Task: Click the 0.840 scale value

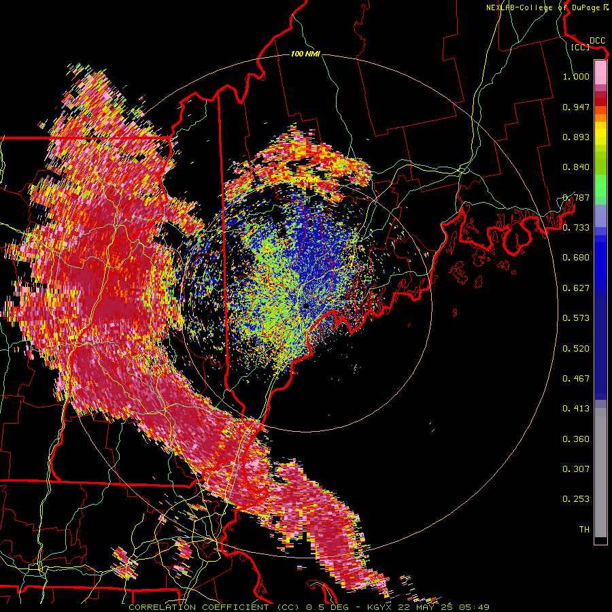Action: 576,167
